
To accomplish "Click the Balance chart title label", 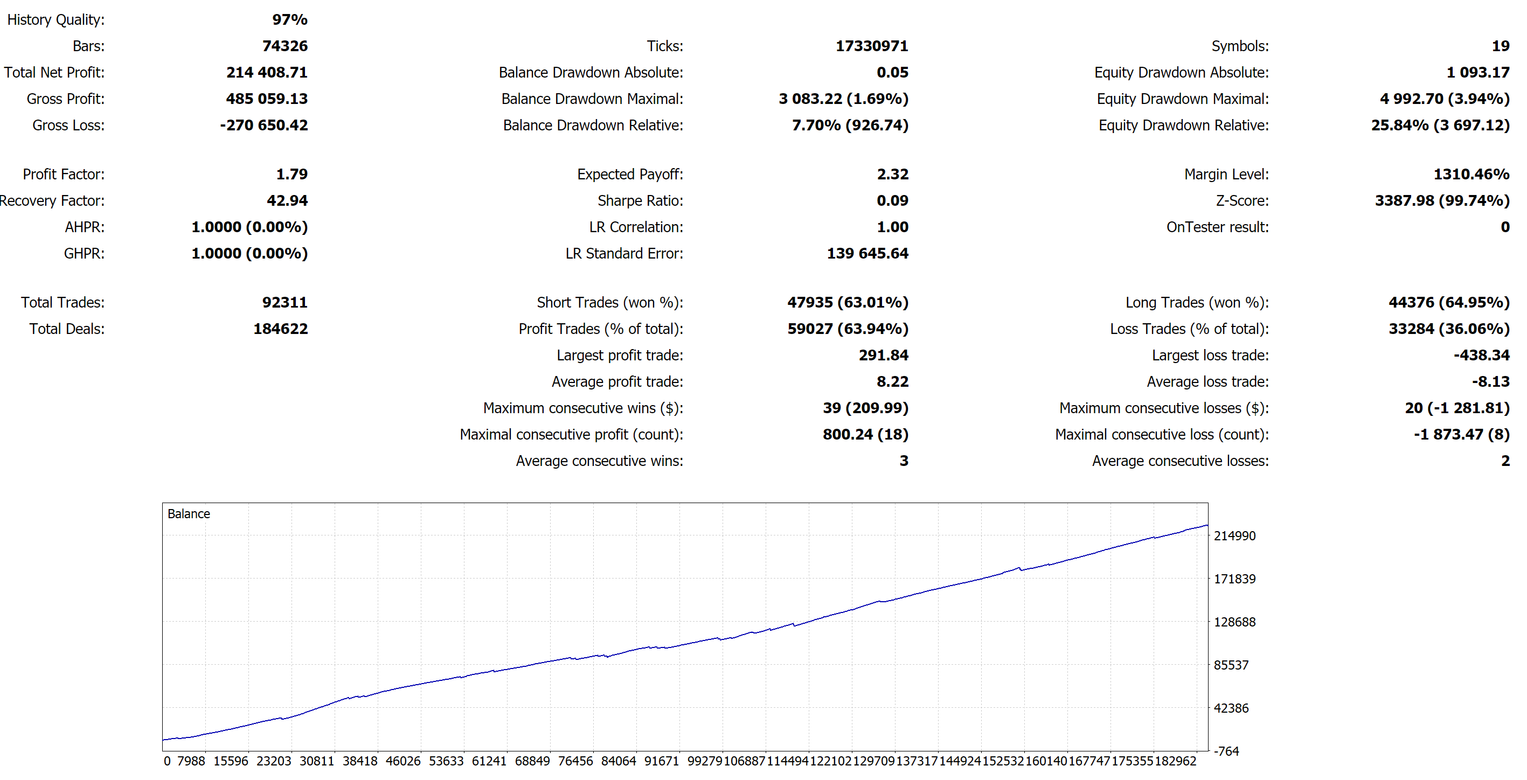I will [189, 514].
